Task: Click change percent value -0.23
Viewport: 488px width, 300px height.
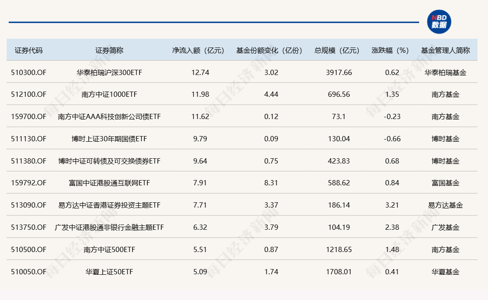Action: click(392, 116)
